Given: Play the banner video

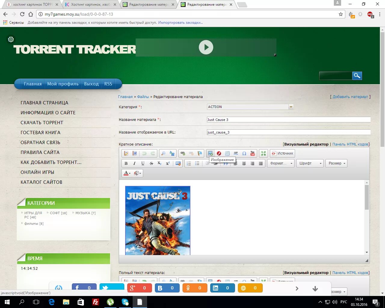Looking at the screenshot, I should [x=206, y=47].
